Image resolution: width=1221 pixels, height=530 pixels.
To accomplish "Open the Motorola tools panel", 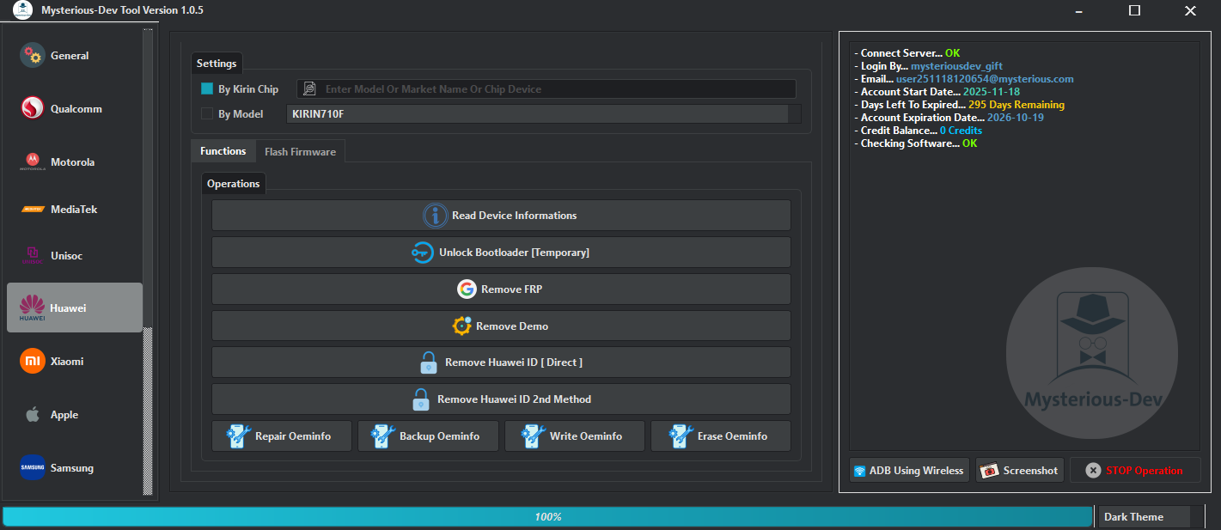I will click(x=74, y=161).
